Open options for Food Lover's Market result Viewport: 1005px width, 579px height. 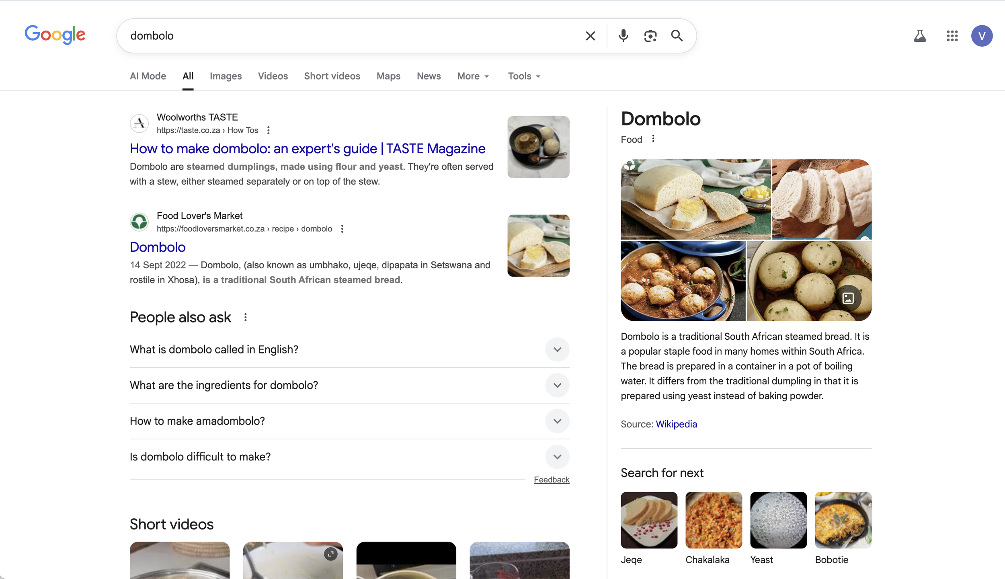(342, 229)
